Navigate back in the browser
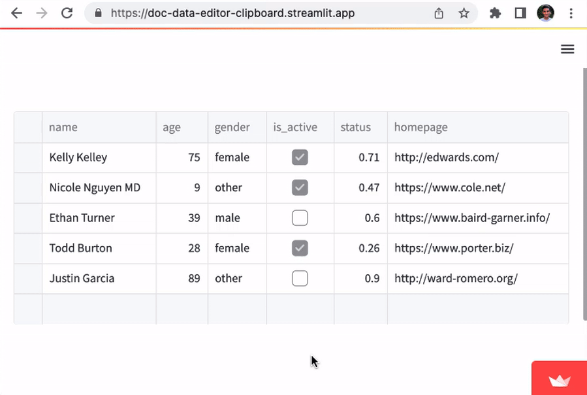The height and width of the screenshot is (395, 587). [16, 12]
